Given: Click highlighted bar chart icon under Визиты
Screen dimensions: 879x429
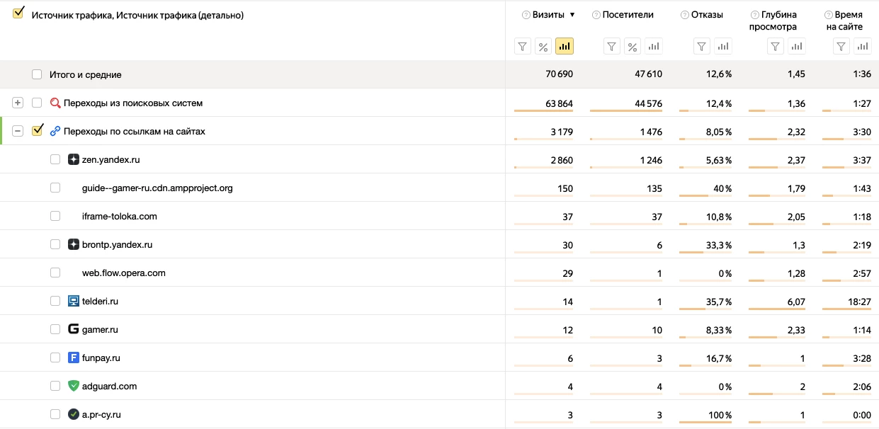Looking at the screenshot, I should [565, 47].
